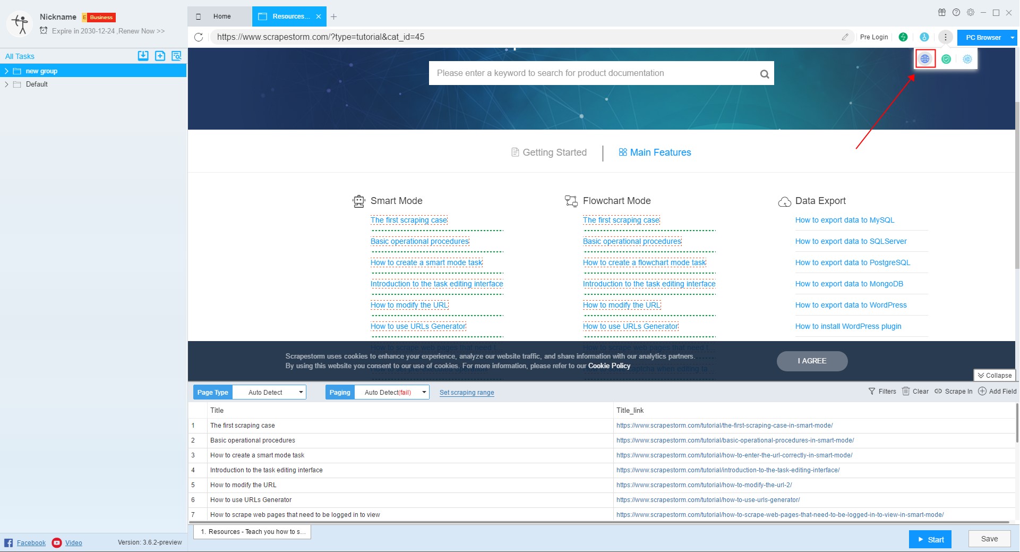Open the Facebook link
Image resolution: width=1020 pixels, height=552 pixels.
pos(31,542)
